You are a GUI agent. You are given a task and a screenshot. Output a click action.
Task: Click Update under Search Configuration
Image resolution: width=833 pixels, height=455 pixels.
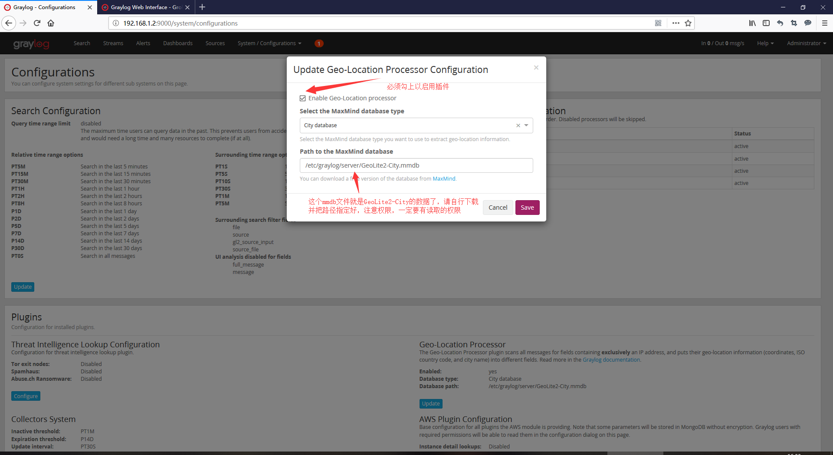(23, 287)
